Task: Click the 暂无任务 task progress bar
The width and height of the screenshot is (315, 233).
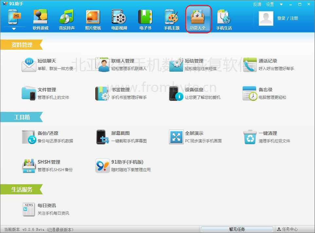Action: click(x=237, y=229)
